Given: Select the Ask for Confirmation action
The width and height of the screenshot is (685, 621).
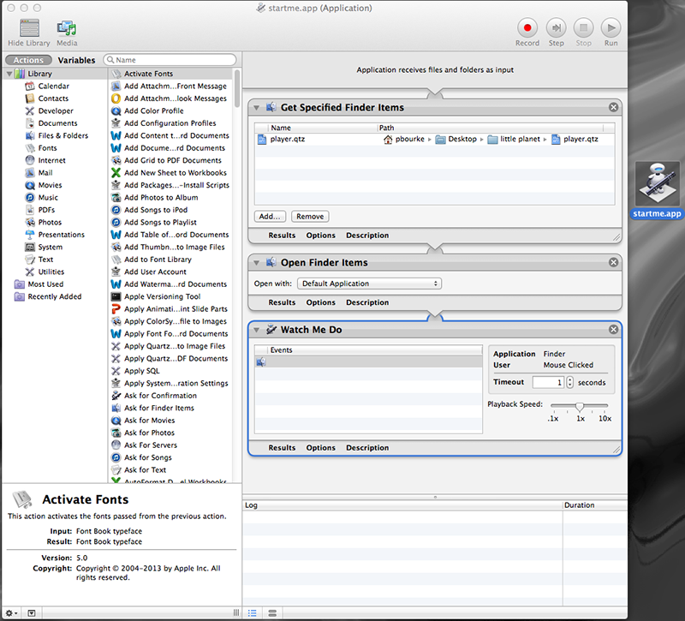Looking at the screenshot, I should pyautogui.click(x=159, y=396).
